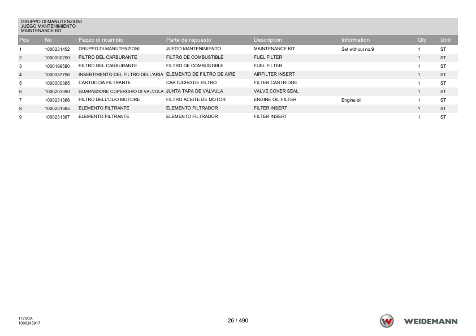Click the page number 26 / 490

(237, 321)
